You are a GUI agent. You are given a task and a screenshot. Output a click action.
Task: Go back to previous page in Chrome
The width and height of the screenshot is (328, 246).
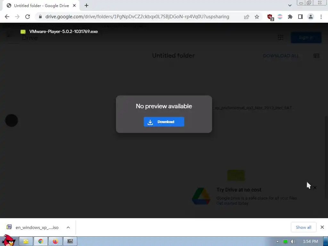[x=7, y=17]
